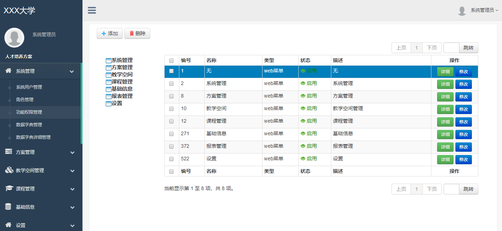Check the checkbox for row 271 基础信息
This screenshot has width=502, height=231.
point(171,134)
